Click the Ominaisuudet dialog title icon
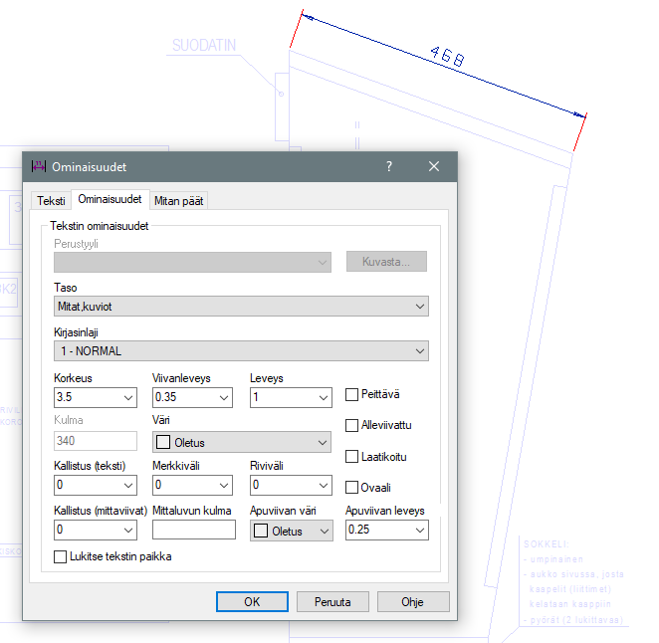The height and width of the screenshot is (643, 659). point(39,166)
